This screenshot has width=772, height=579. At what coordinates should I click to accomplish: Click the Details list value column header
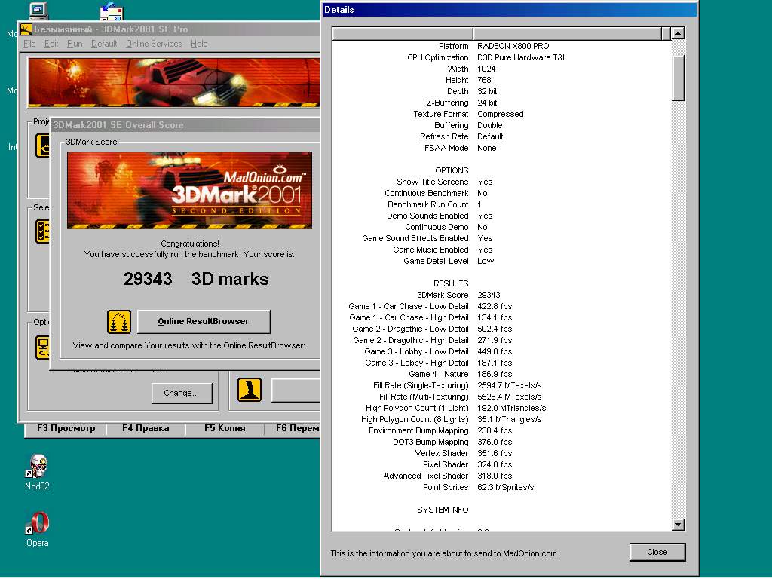coord(567,34)
